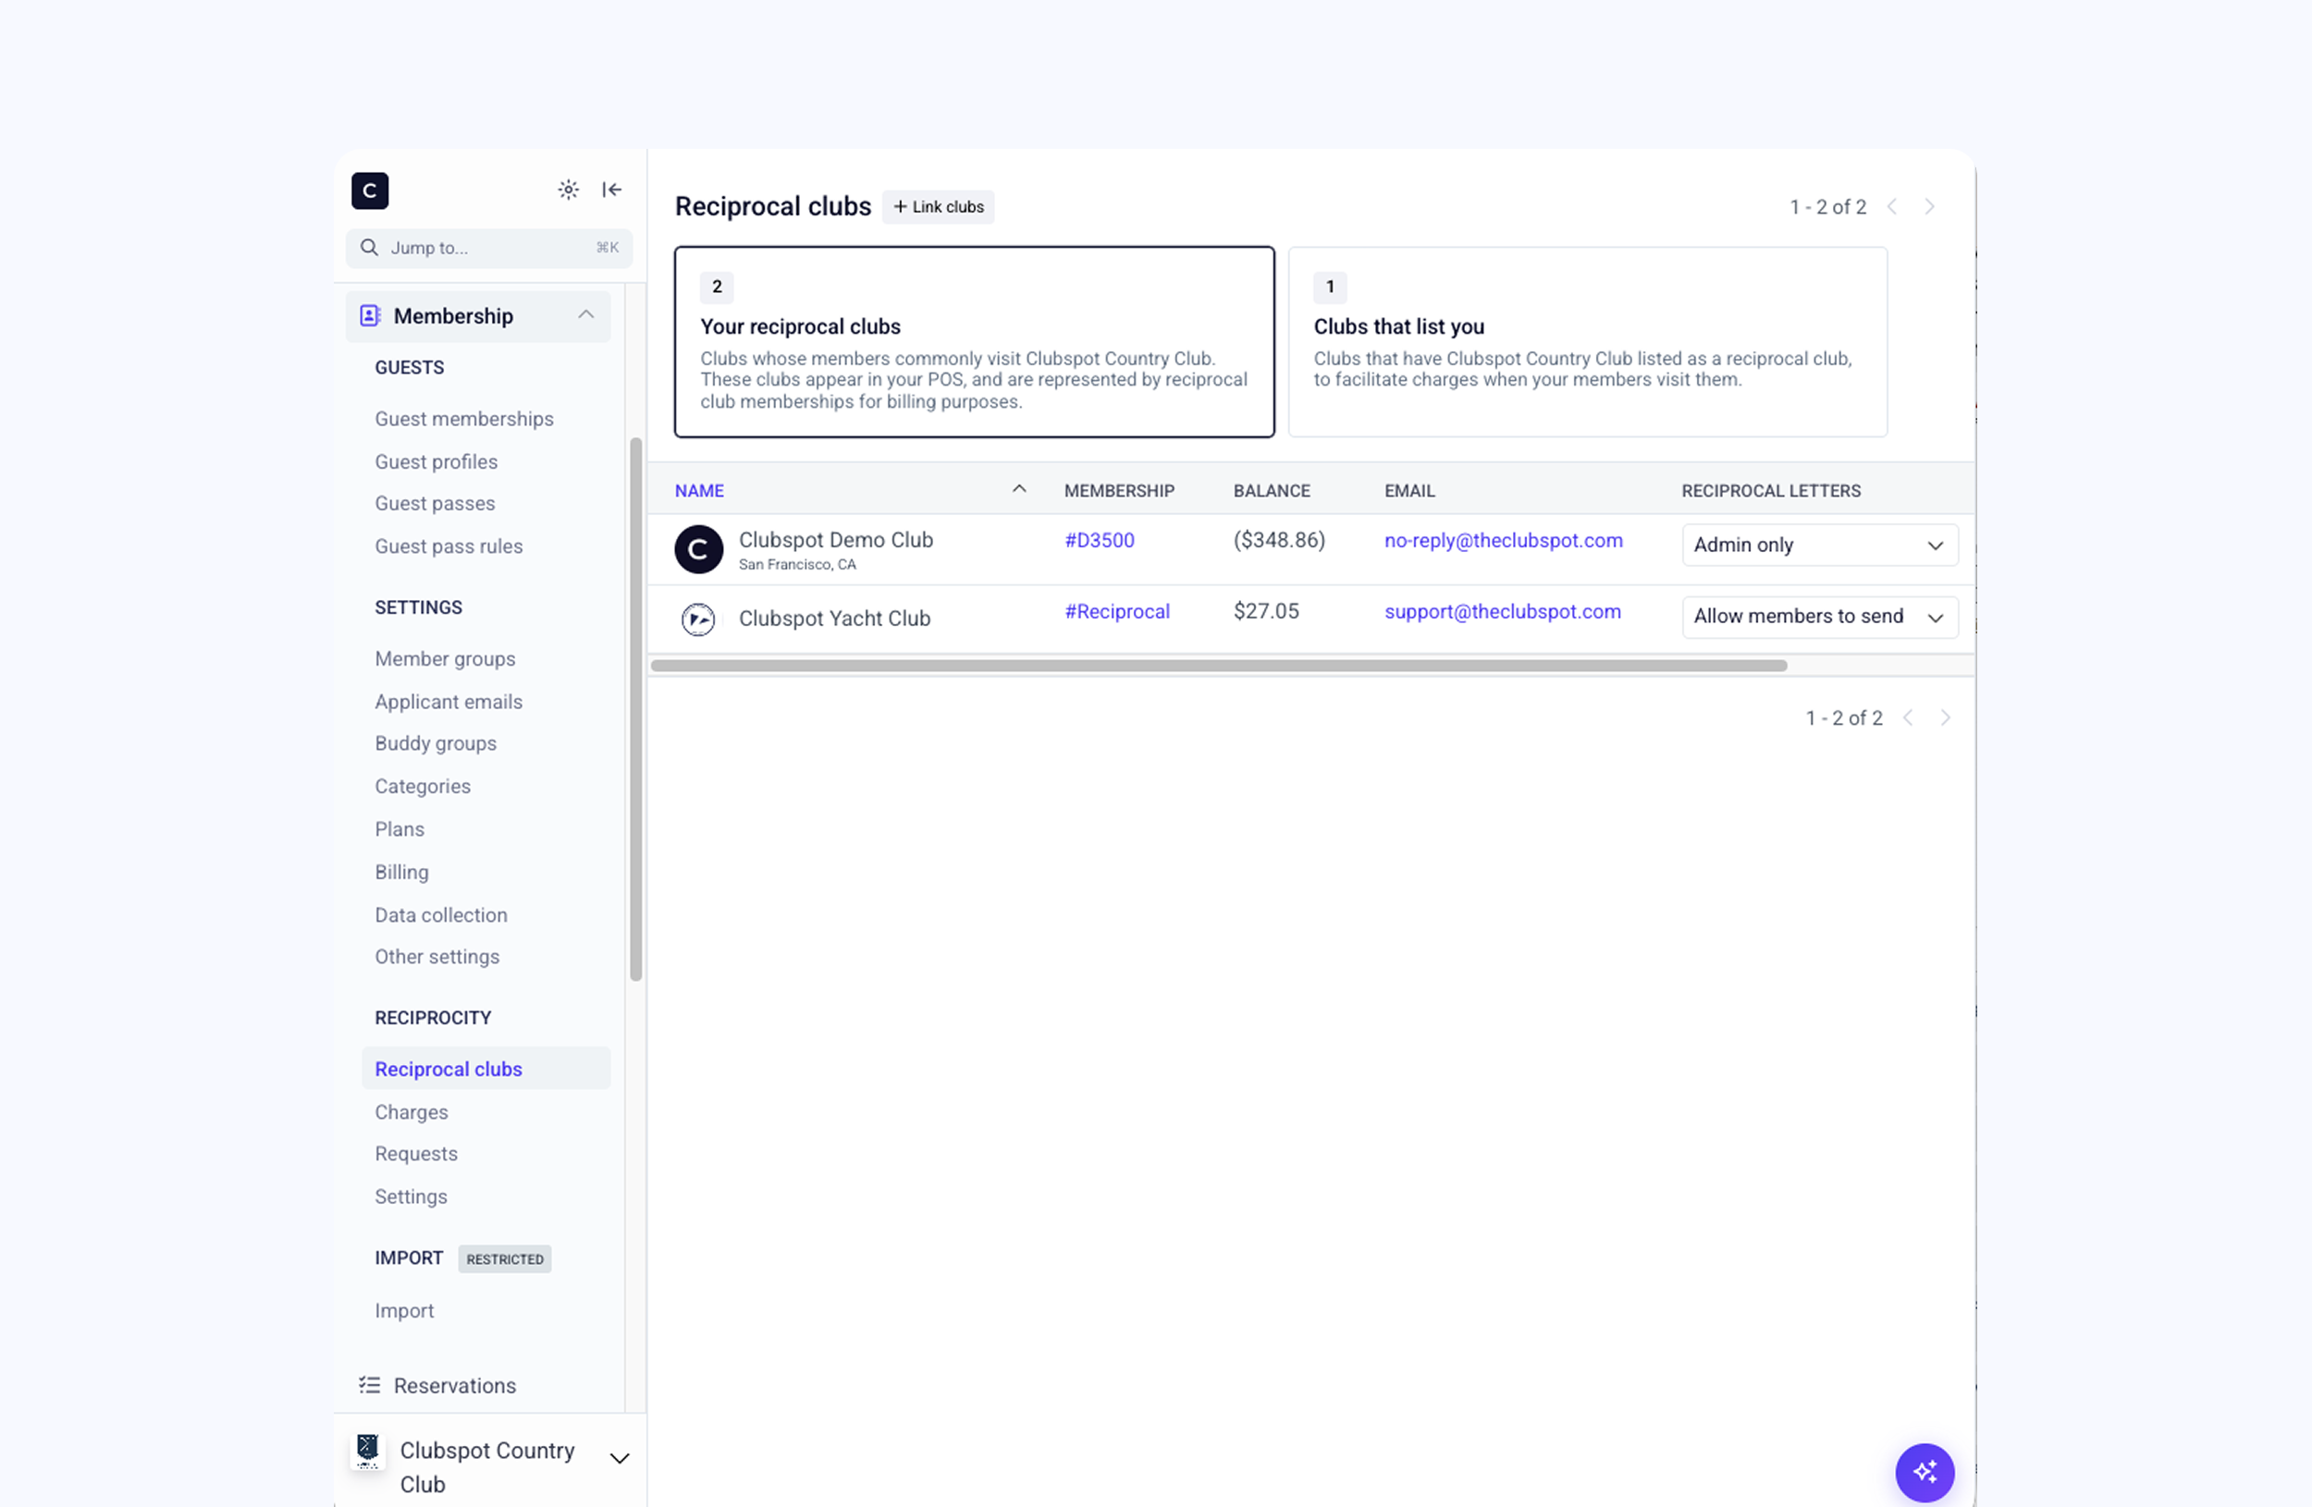Sort by the NAME column header
2312x1507 pixels.
click(x=699, y=490)
